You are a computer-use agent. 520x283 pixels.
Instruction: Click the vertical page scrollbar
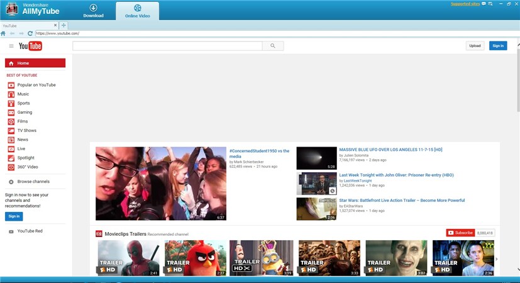518,80
